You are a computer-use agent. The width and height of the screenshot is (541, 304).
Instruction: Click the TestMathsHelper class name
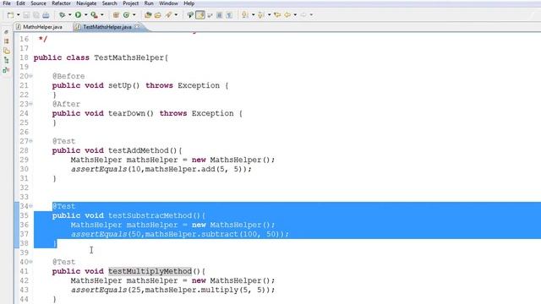[x=129, y=57]
